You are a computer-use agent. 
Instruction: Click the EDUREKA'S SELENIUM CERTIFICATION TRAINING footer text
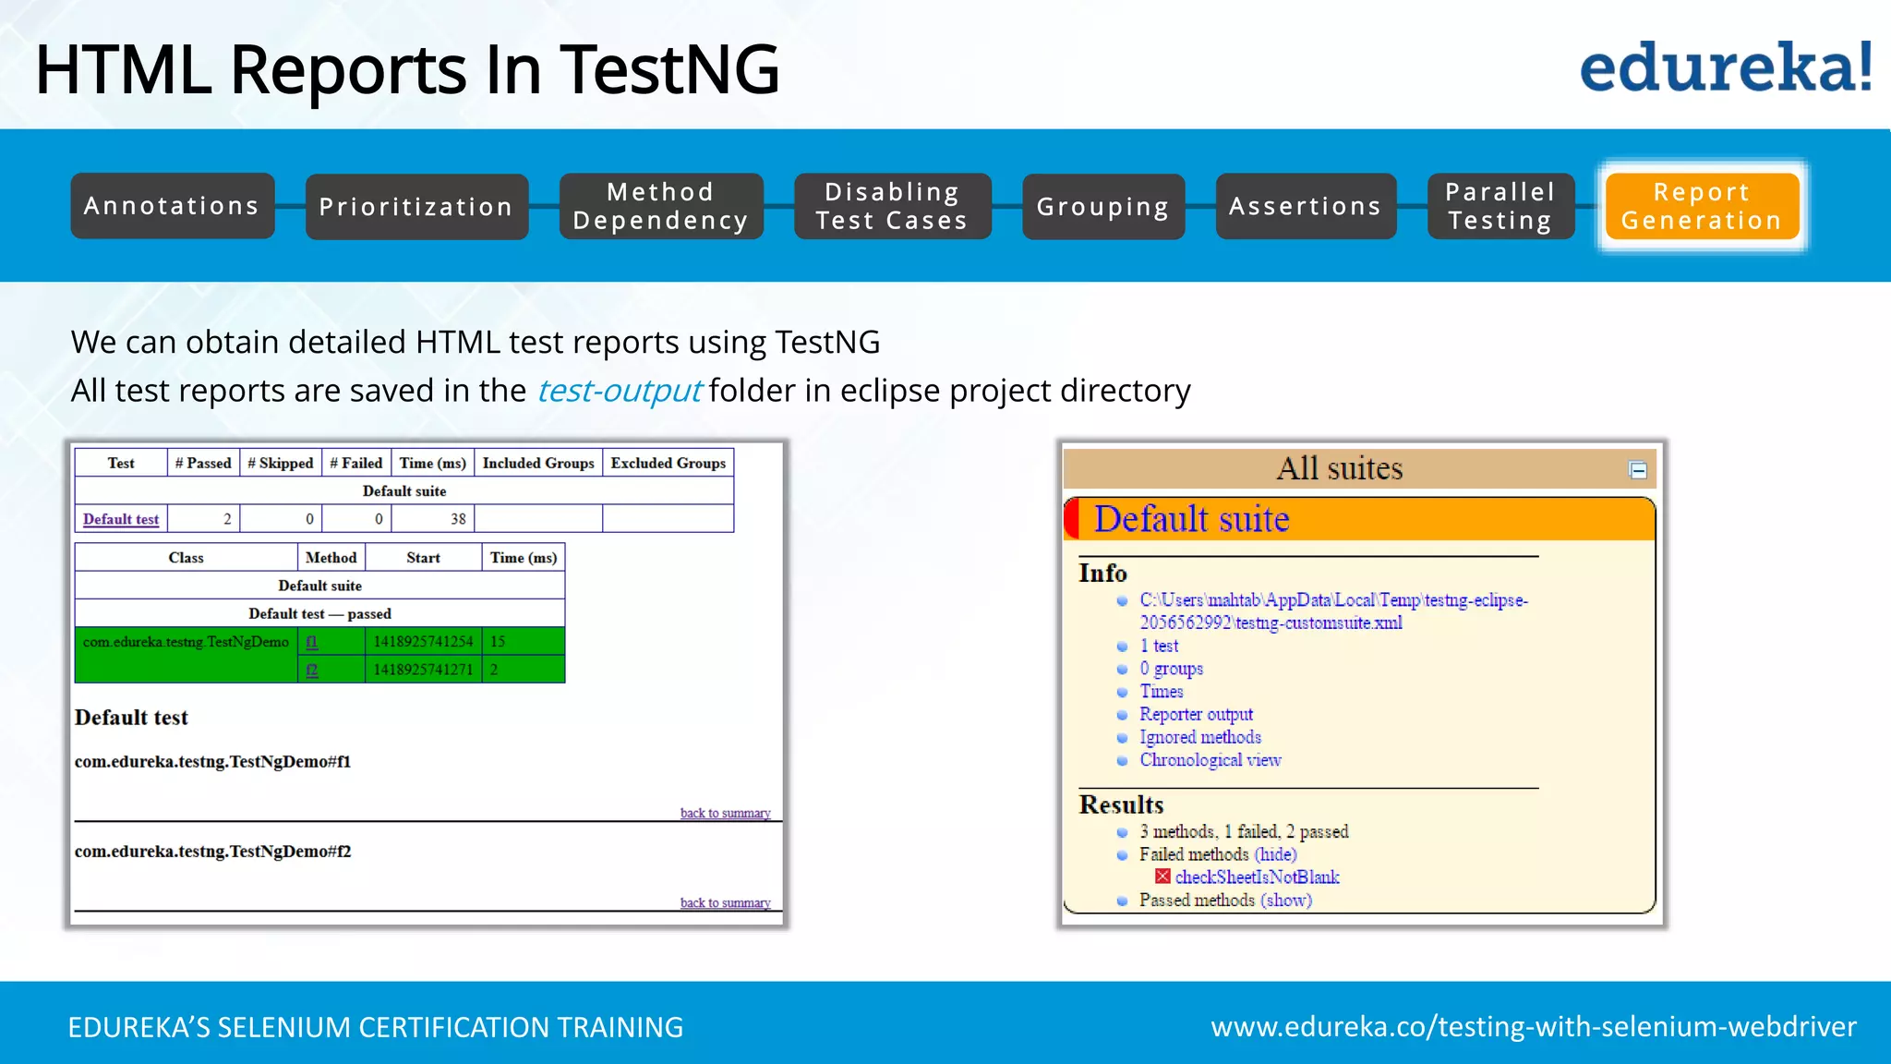tap(376, 1027)
